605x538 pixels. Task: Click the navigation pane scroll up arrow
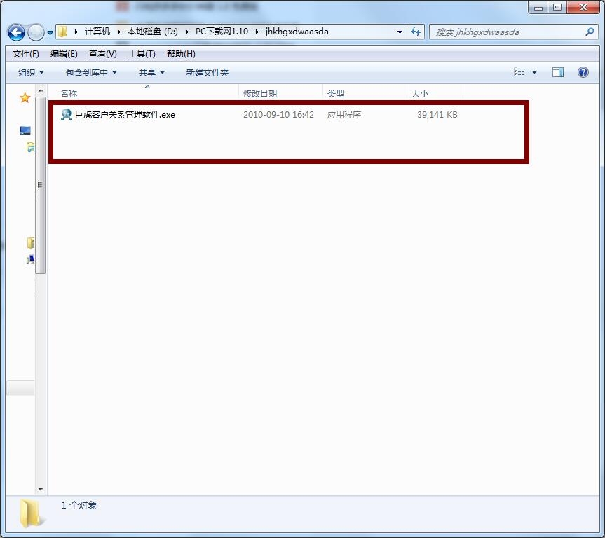click(41, 91)
